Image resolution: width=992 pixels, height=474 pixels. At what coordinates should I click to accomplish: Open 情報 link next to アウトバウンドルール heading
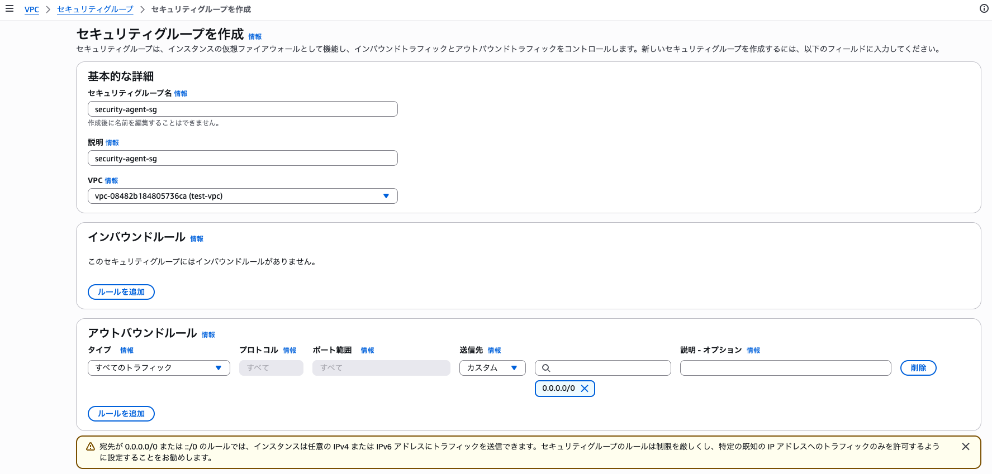click(x=208, y=335)
